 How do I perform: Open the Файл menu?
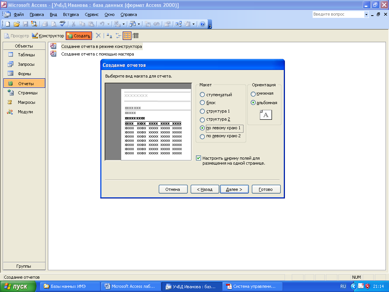[19, 14]
